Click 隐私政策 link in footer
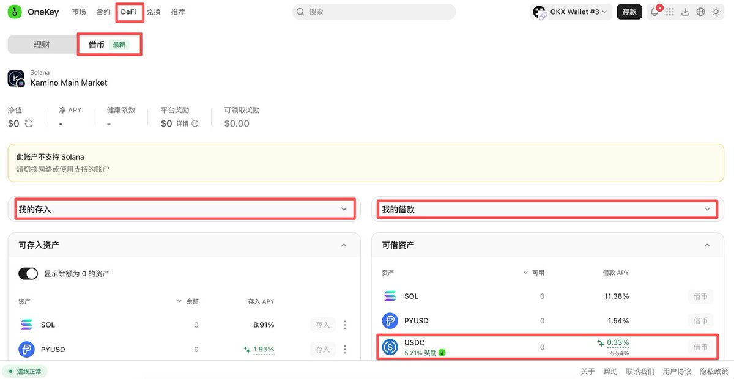This screenshot has width=734, height=379. [x=714, y=371]
